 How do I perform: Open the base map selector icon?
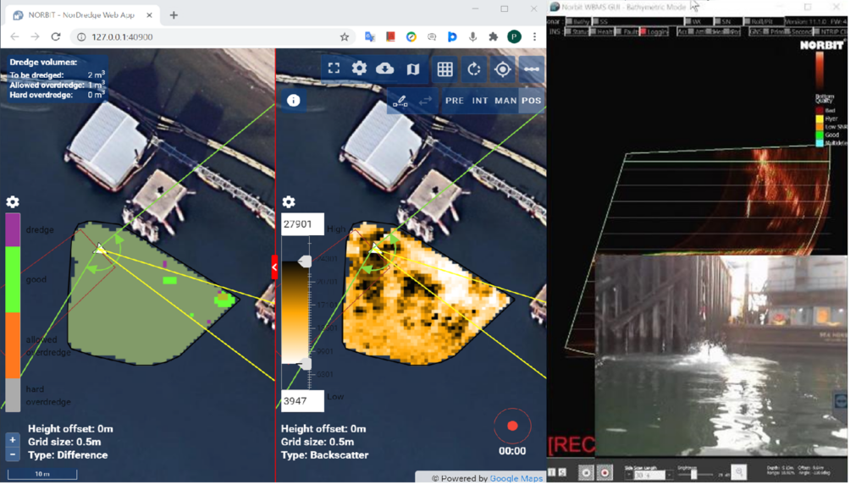point(414,69)
